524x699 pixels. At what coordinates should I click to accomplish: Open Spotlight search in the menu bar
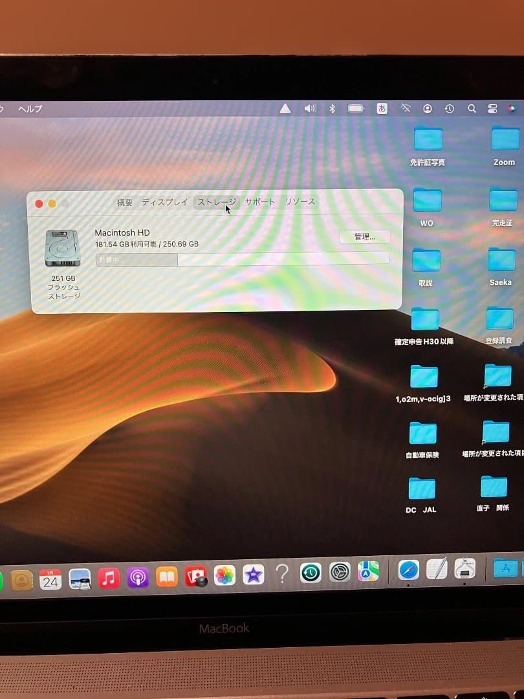(471, 108)
